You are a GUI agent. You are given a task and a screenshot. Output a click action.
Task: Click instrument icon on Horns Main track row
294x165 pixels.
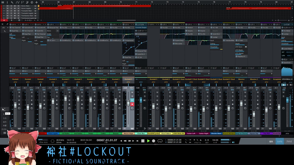tap(35, 6)
